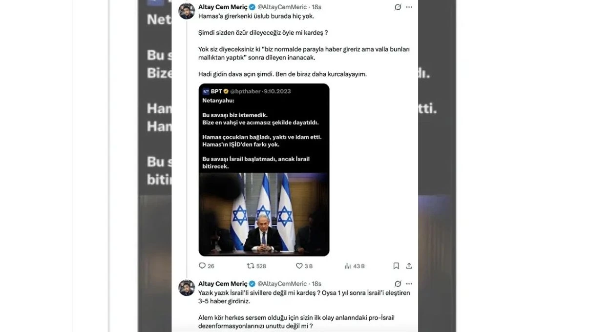
Task: Bookmark the first tweet
Action: (x=397, y=266)
